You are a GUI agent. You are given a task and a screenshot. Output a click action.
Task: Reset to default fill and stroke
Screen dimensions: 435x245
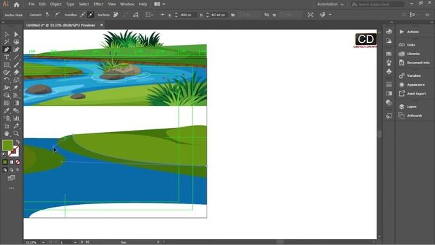[x=4, y=154]
